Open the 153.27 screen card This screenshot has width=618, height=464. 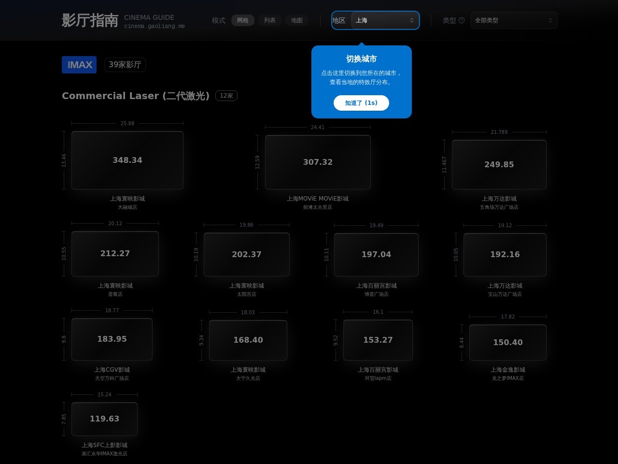click(378, 340)
